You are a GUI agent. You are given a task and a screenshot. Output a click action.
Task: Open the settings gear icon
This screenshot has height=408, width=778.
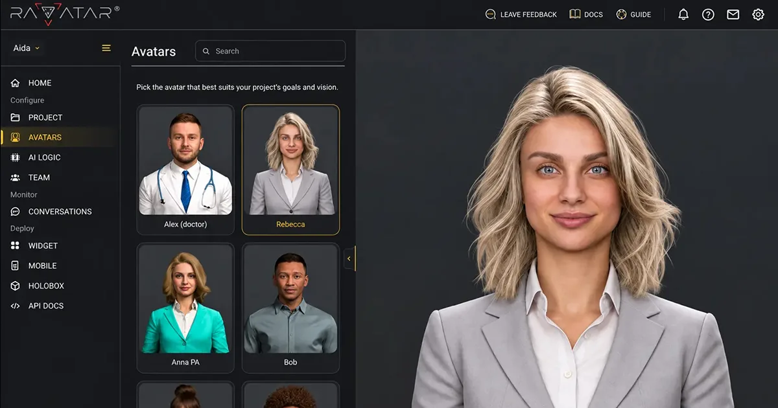[x=758, y=14]
